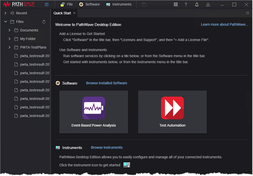Click 'Use Software and Instruments' text

83,50
